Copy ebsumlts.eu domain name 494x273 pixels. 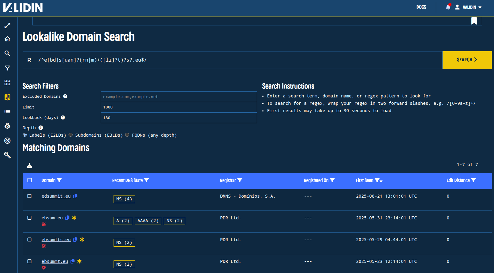(x=75, y=240)
